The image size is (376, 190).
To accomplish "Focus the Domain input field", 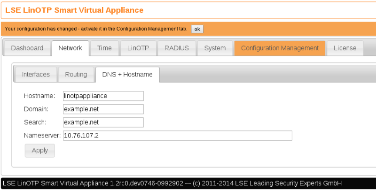I will tap(103, 109).
